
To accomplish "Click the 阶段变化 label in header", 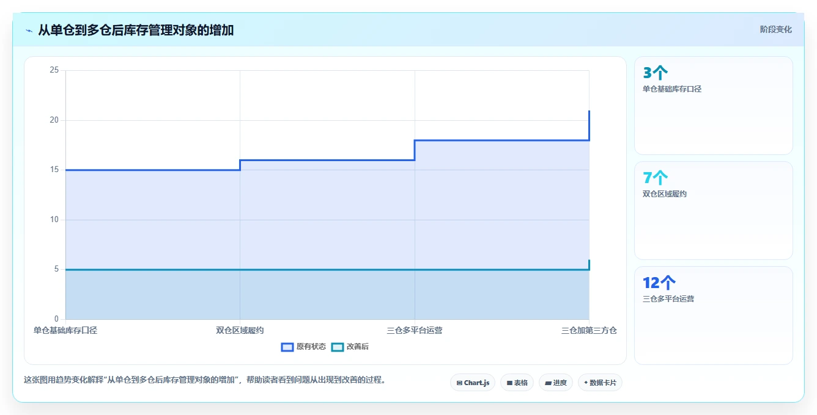I will click(775, 29).
